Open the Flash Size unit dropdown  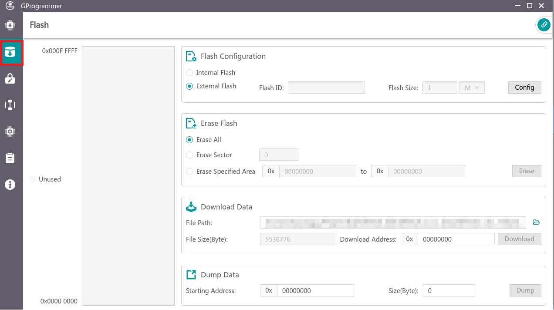point(472,88)
